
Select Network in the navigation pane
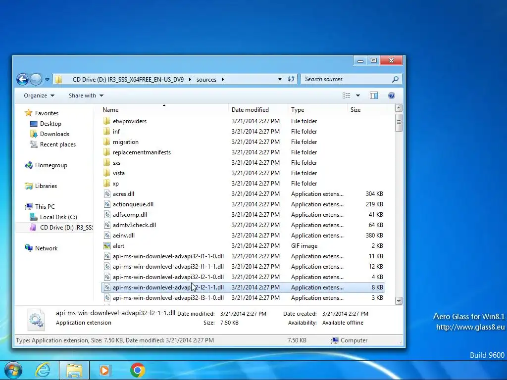(46, 248)
